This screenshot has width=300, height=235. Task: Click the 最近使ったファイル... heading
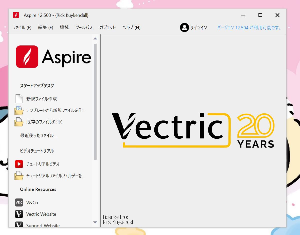pos(38,135)
